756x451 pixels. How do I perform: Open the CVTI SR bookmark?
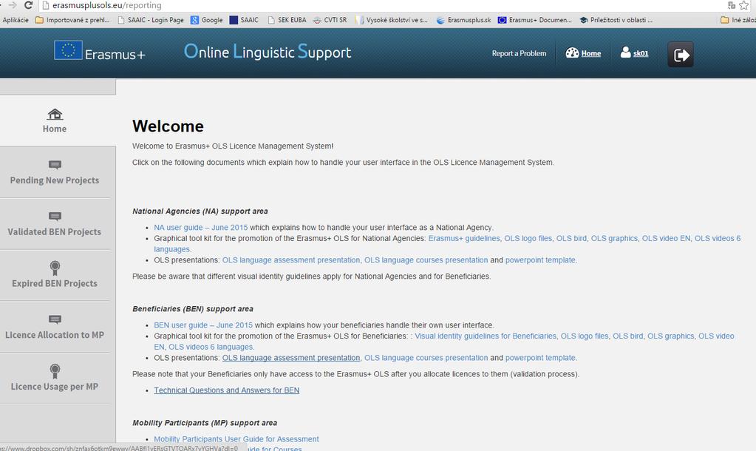point(330,20)
